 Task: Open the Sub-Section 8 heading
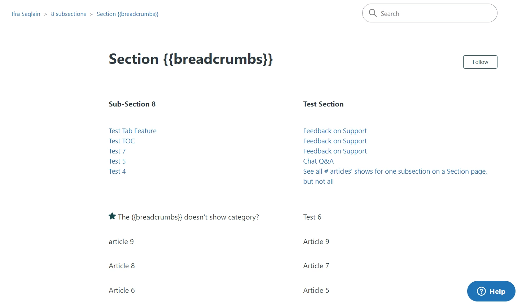pyautogui.click(x=132, y=104)
